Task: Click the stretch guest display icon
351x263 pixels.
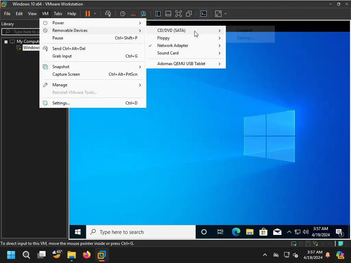Action: pyautogui.click(x=218, y=14)
